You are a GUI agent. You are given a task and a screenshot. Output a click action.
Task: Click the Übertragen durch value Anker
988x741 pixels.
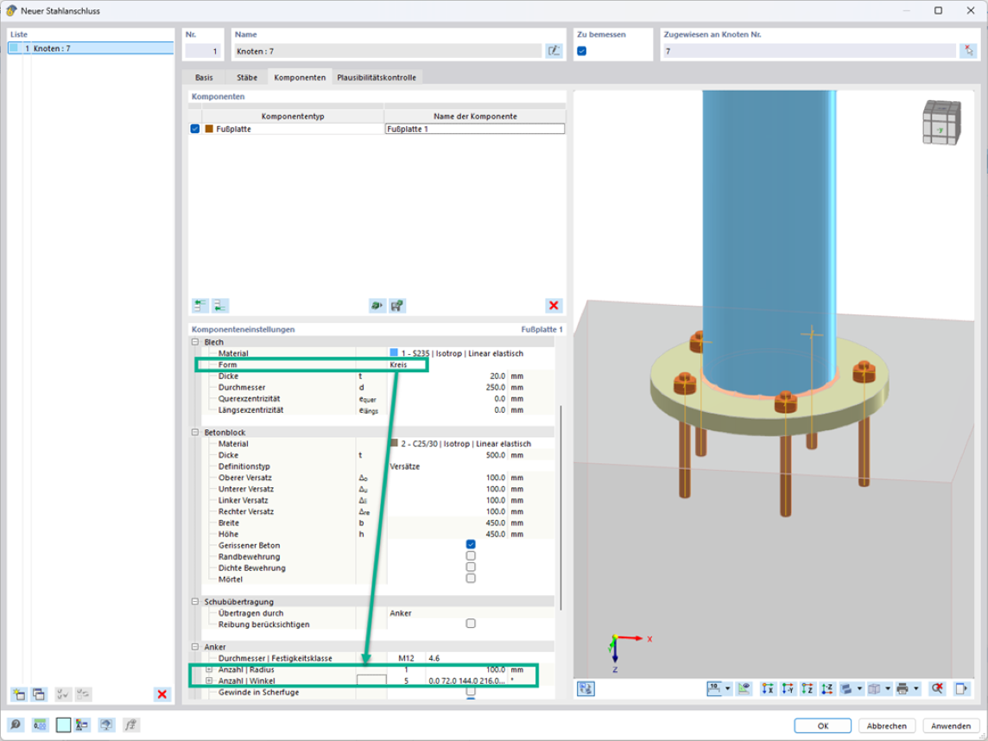(401, 613)
